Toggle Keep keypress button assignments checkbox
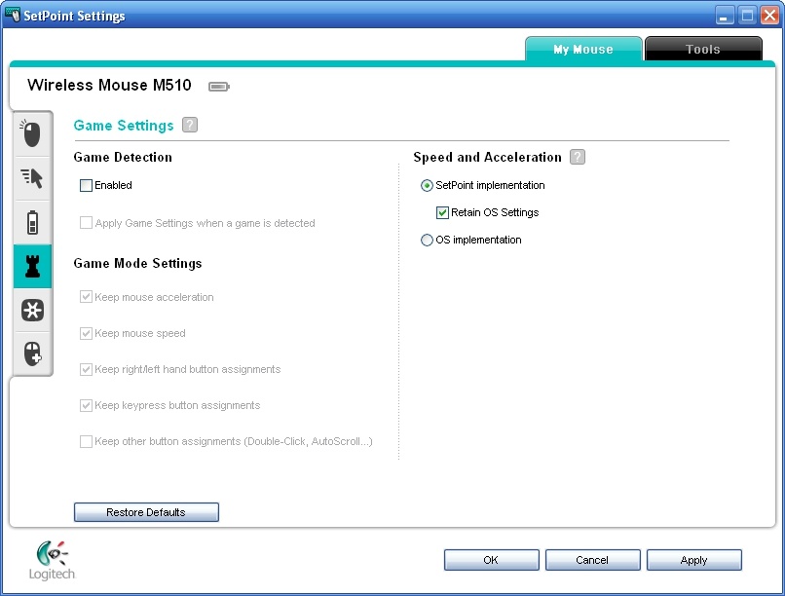 point(86,405)
